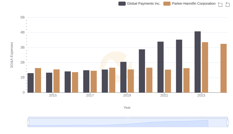Click Global Payments 2022 dark bar
The width and height of the screenshot is (233, 134).
click(179, 66)
